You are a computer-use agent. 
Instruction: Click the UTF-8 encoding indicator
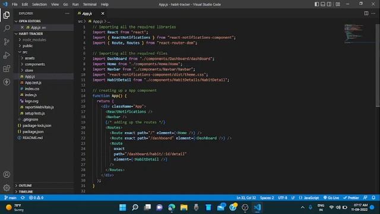[x=283, y=198]
